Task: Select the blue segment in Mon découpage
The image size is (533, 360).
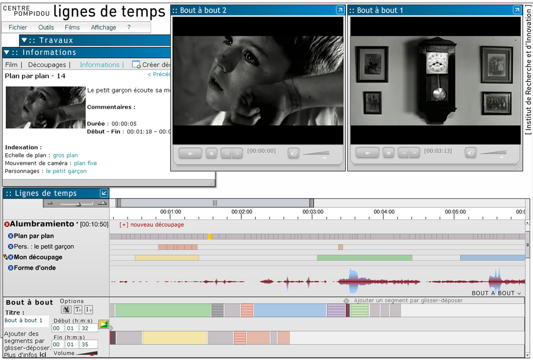Action: coord(492,258)
